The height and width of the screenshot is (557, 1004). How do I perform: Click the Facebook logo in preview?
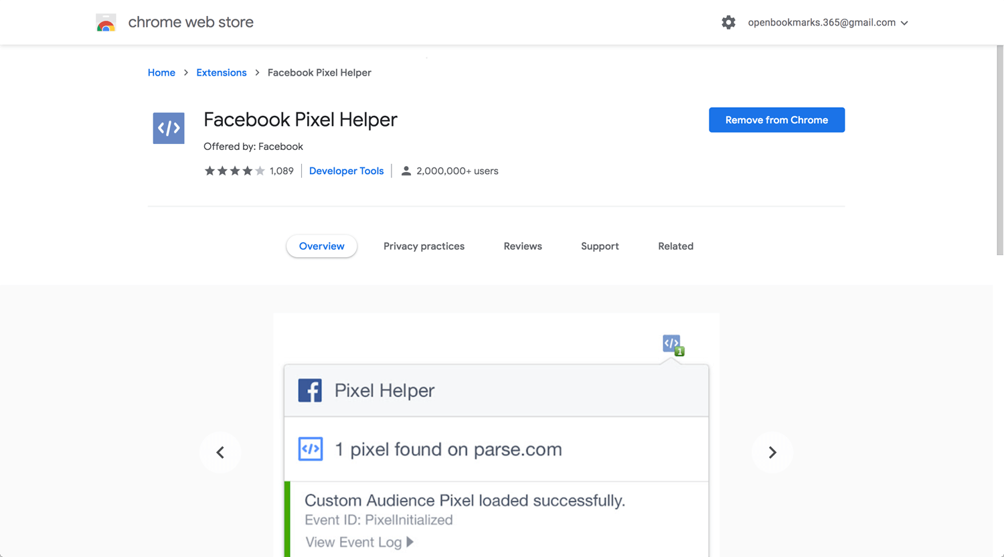tap(310, 390)
